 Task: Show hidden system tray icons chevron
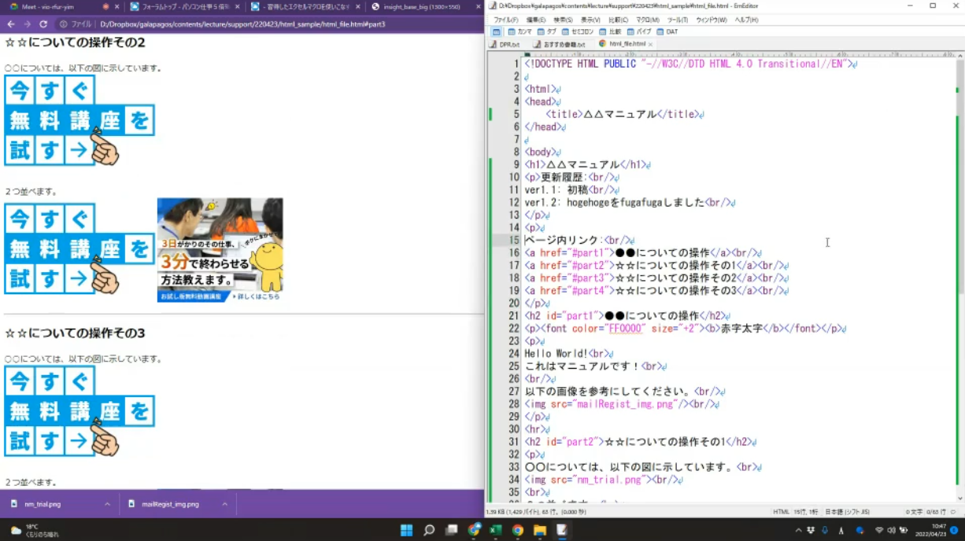[799, 530]
